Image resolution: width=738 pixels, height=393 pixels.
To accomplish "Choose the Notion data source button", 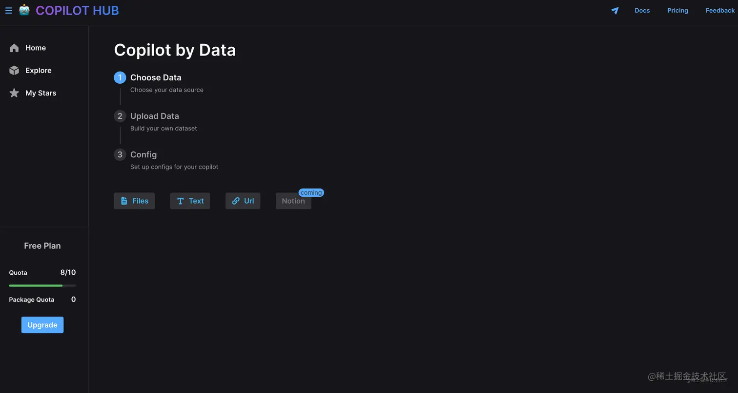I will coord(293,201).
